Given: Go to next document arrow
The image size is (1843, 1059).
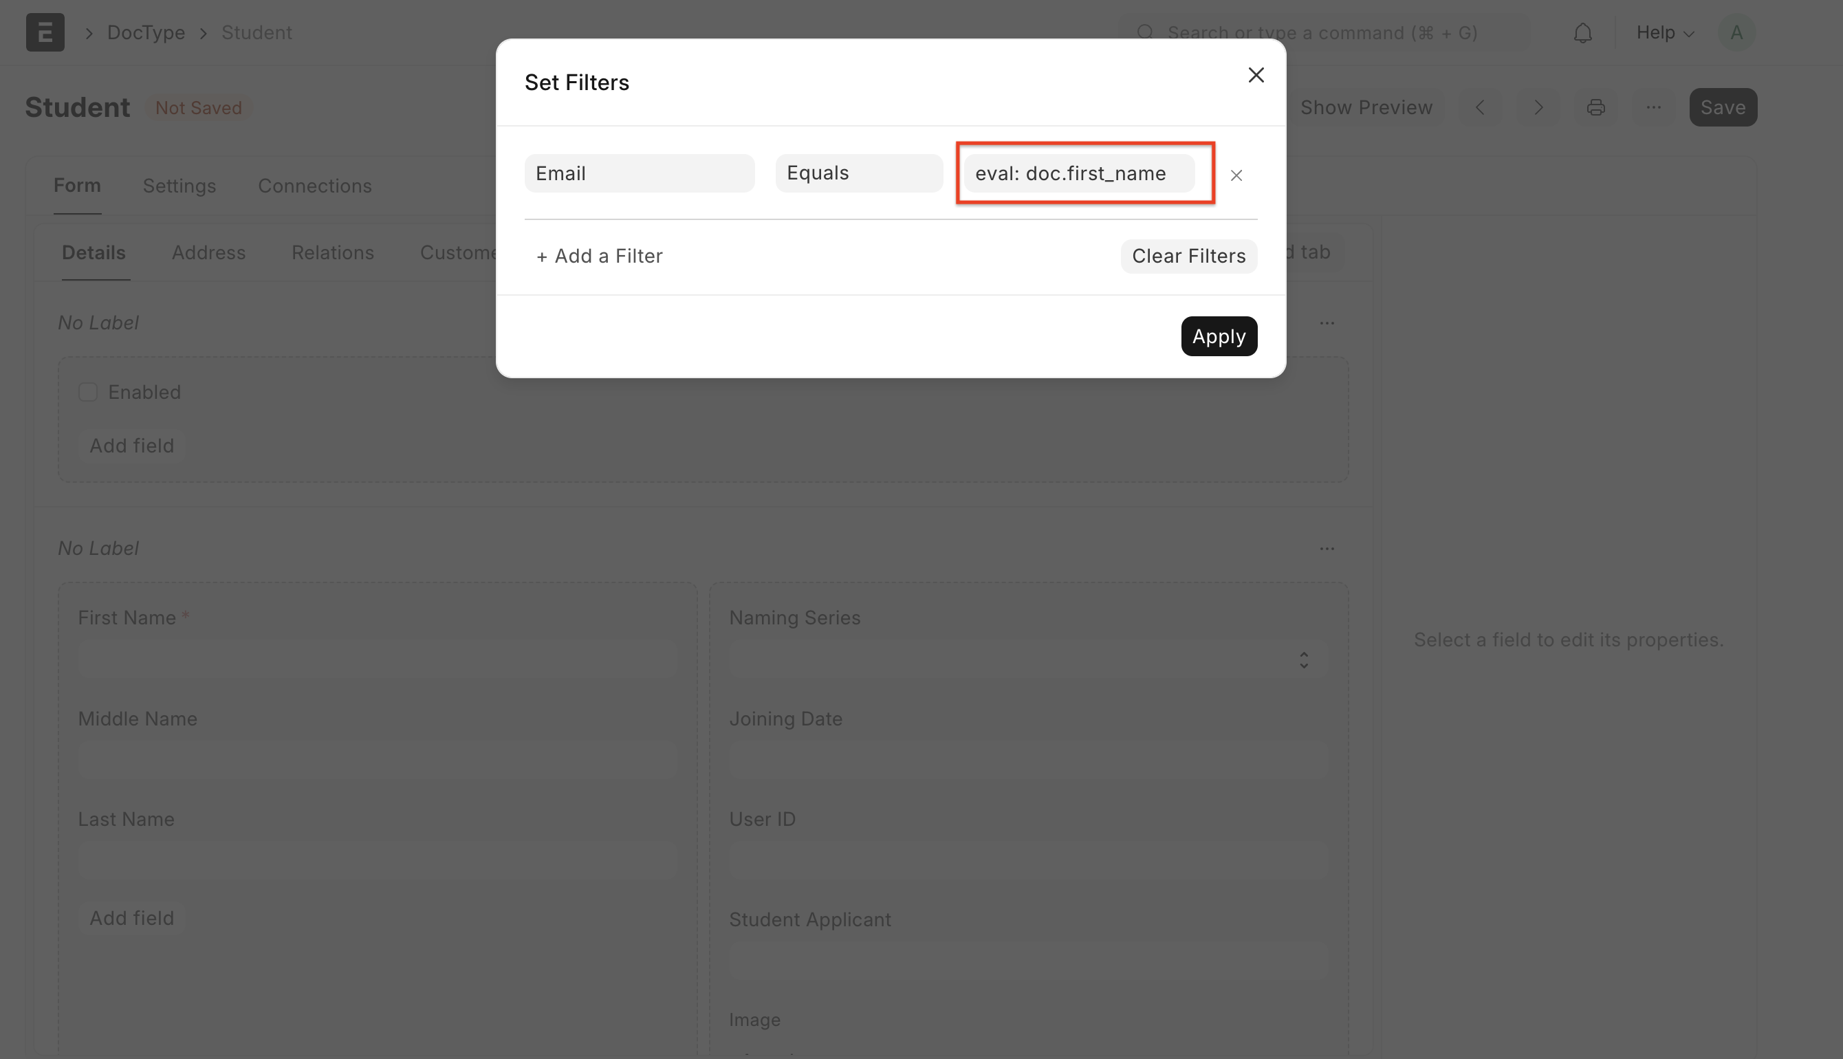Looking at the screenshot, I should click(1538, 108).
